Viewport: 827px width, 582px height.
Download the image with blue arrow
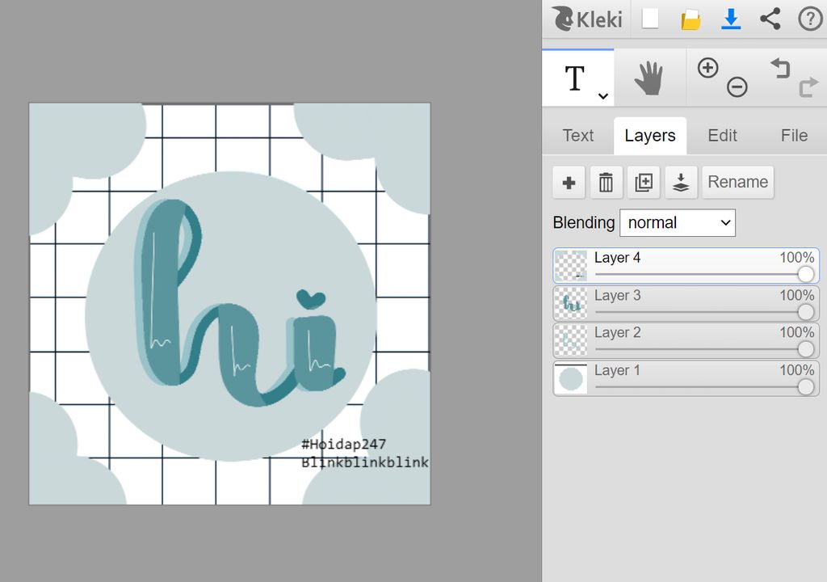click(730, 19)
